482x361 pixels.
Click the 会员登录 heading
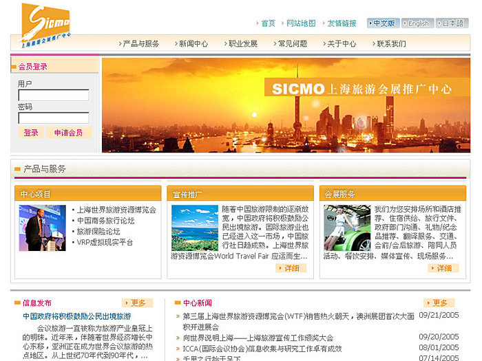click(x=33, y=67)
